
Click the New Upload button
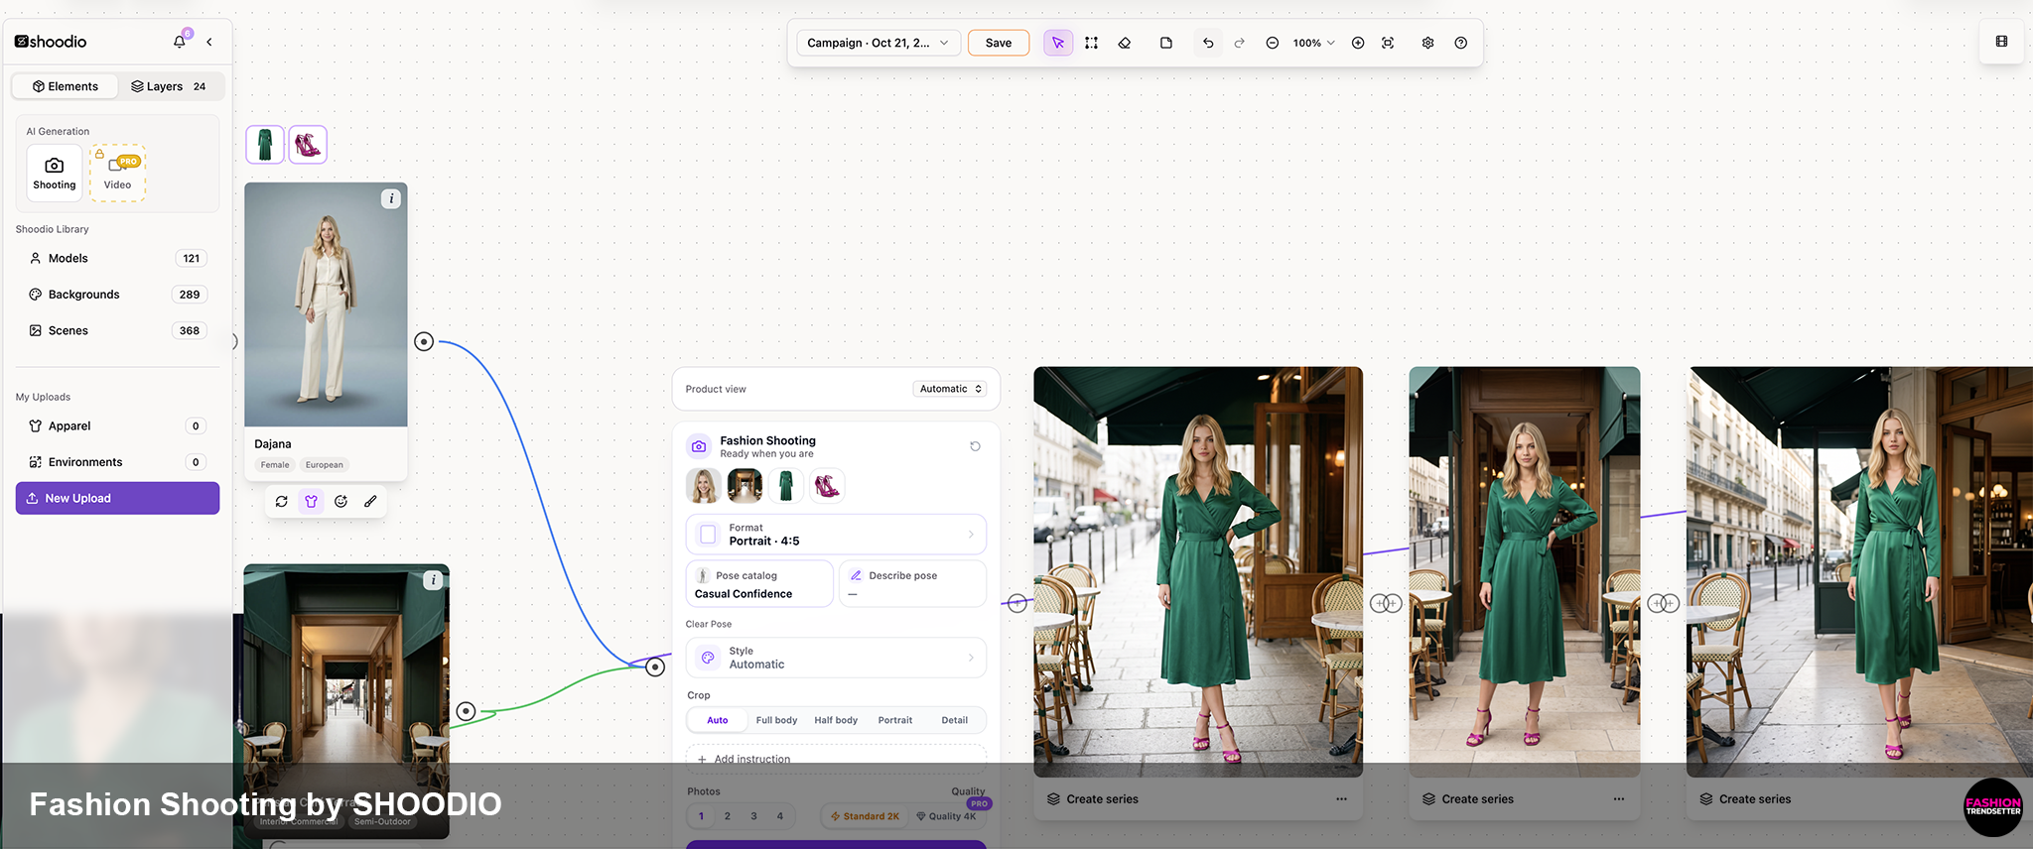pos(117,498)
